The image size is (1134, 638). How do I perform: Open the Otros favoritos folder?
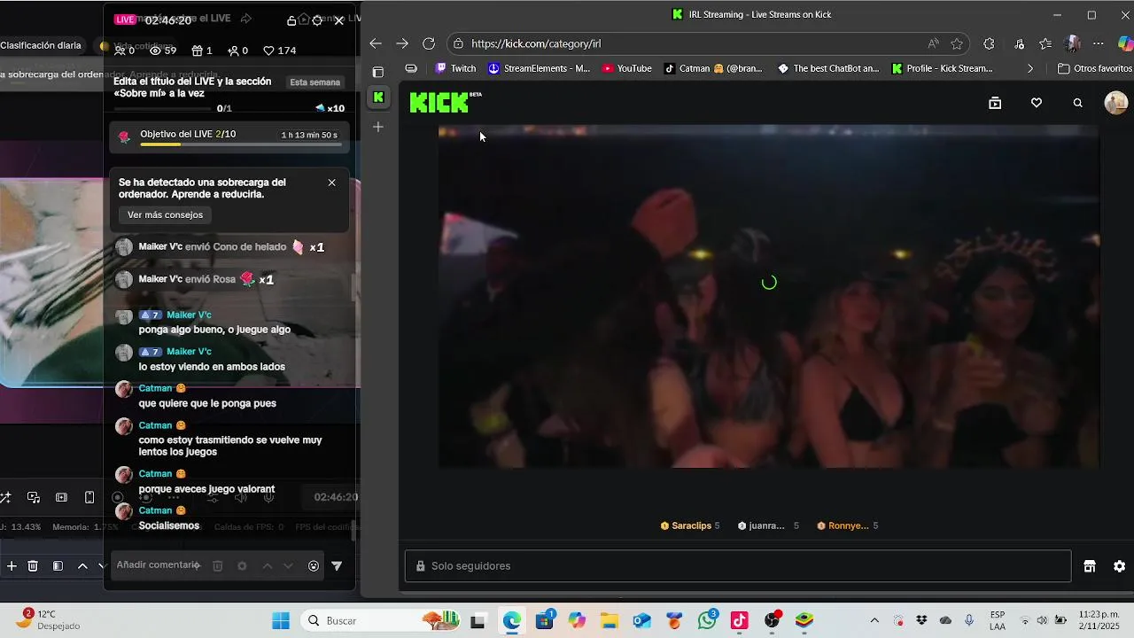pos(1095,68)
